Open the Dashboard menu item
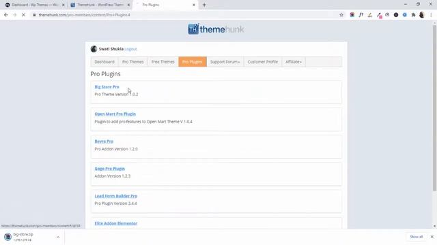This screenshot has height=245, width=437. pos(104,62)
